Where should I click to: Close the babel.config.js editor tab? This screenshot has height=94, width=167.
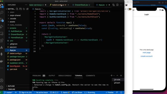(68, 5)
